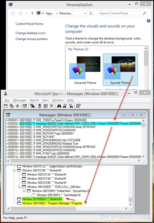Click the themes list scrollbar up arrow
Image resolution: width=154 pixels, height=223 pixels.
146,48
